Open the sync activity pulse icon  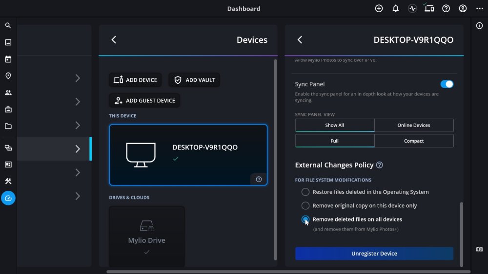point(412,8)
